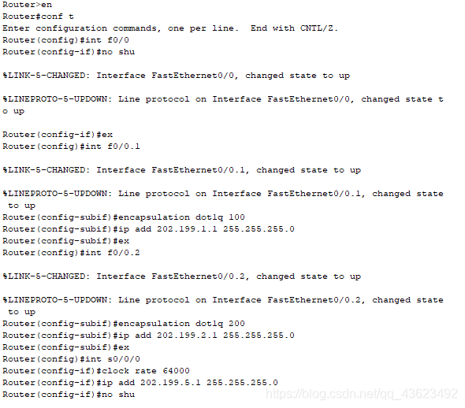Click the FastEthernet0/0 LINK-5-CHANGED message
465x408 pixels.
click(177, 76)
